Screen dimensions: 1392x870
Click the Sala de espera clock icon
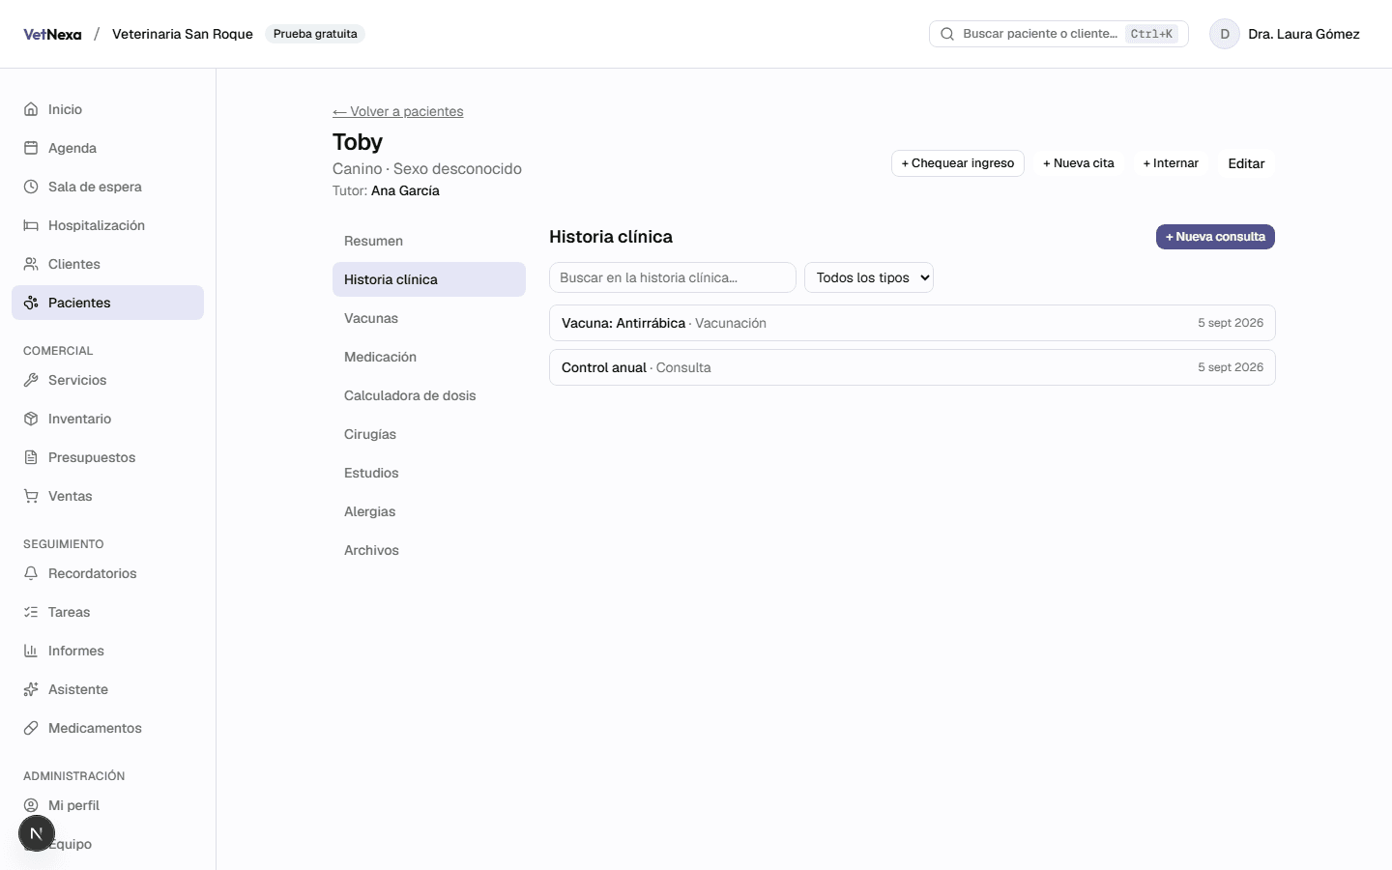click(x=31, y=187)
